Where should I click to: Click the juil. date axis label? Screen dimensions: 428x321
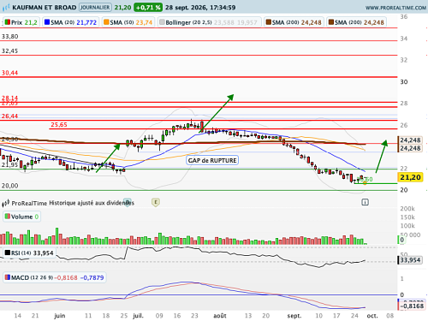click(138, 316)
